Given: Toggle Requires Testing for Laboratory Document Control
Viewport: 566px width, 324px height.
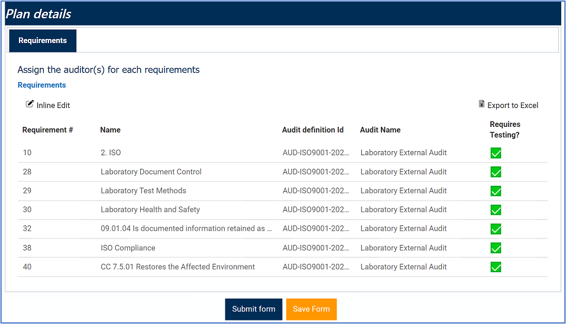Looking at the screenshot, I should pyautogui.click(x=496, y=172).
